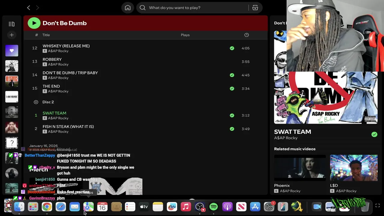Viewport: 384px width, 216px height.
Task: Open A$AP Rocky link under THE END
Action: pyautogui.click(x=58, y=91)
